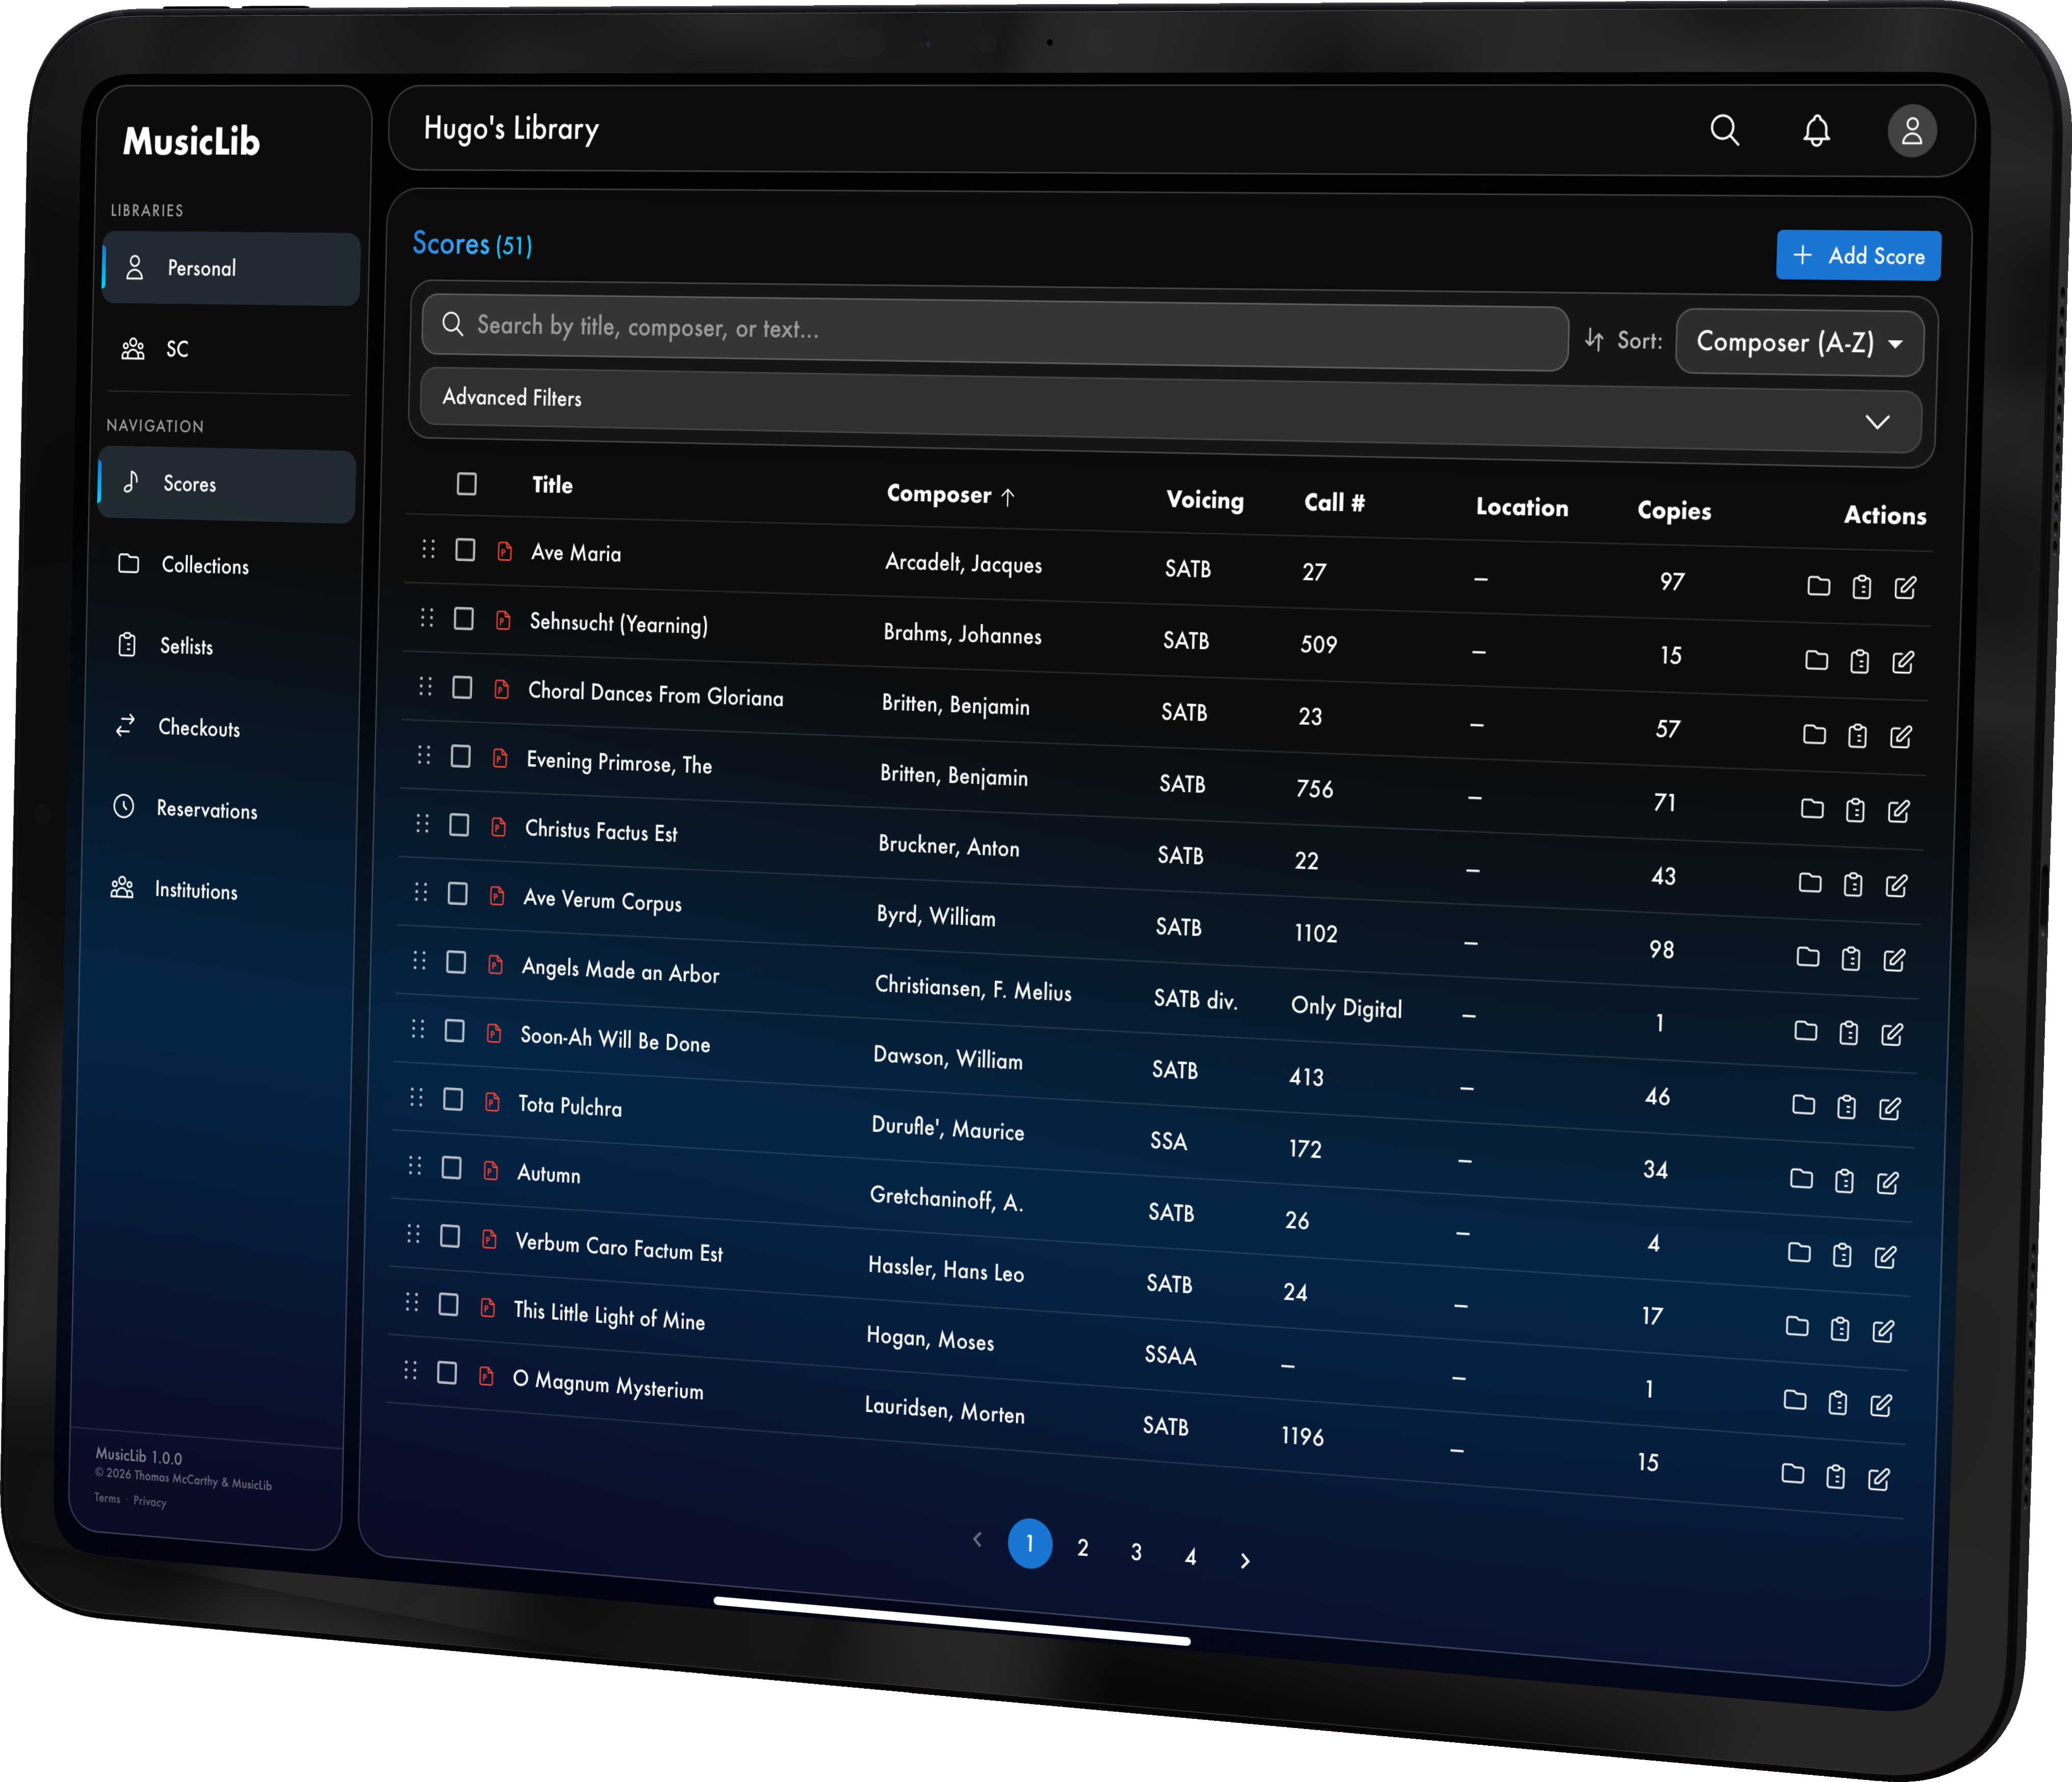Open the Reservations section

[x=208, y=810]
